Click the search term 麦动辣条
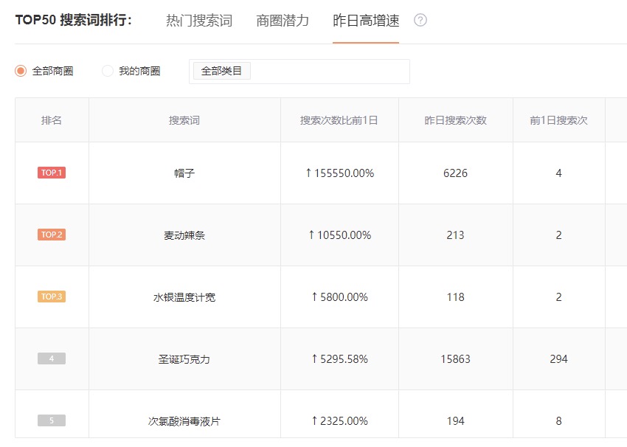This screenshot has width=627, height=447. click(x=184, y=235)
